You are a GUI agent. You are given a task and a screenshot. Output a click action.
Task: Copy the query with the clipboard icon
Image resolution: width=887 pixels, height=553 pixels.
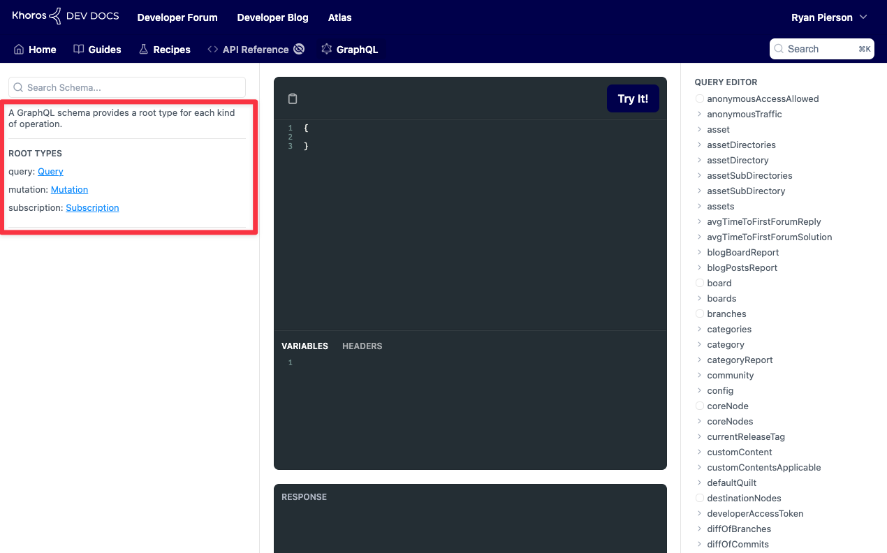pos(293,98)
